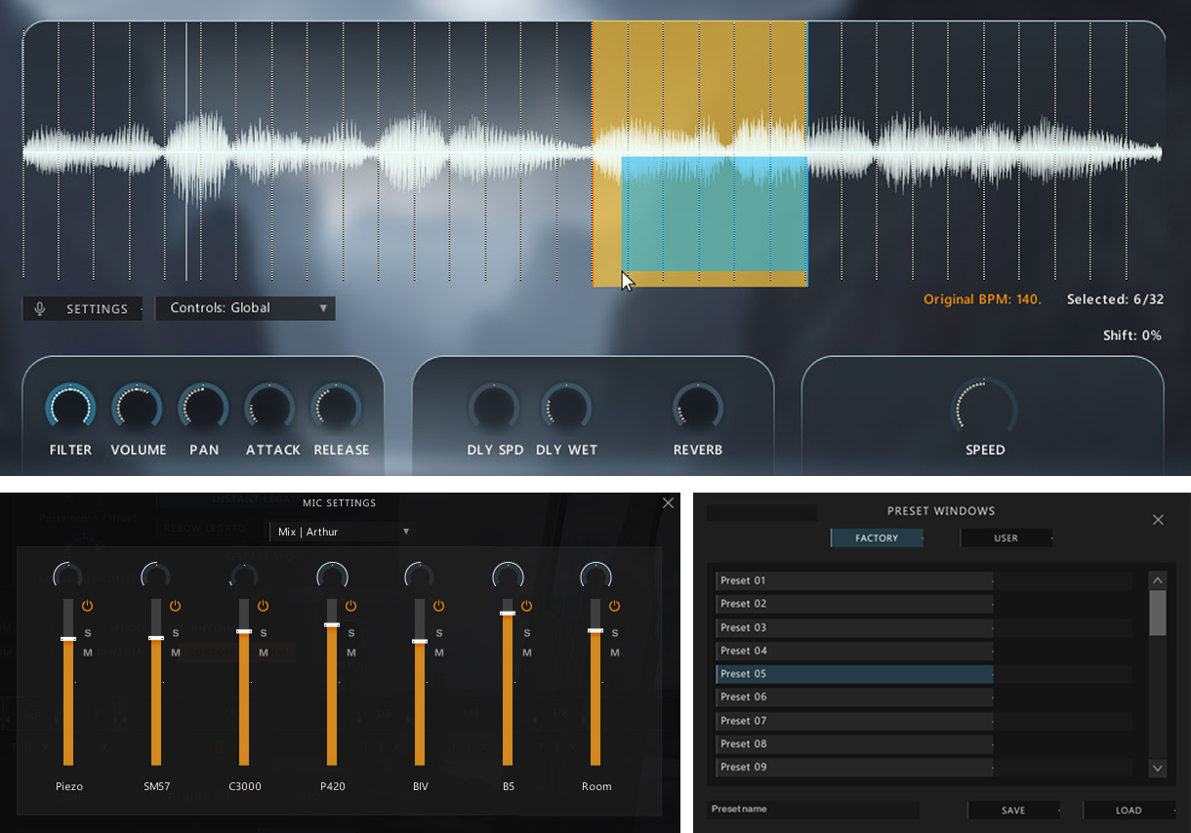Viewport: 1191px width, 833px height.
Task: Turn the SM57 pan knob
Action: pos(155,575)
